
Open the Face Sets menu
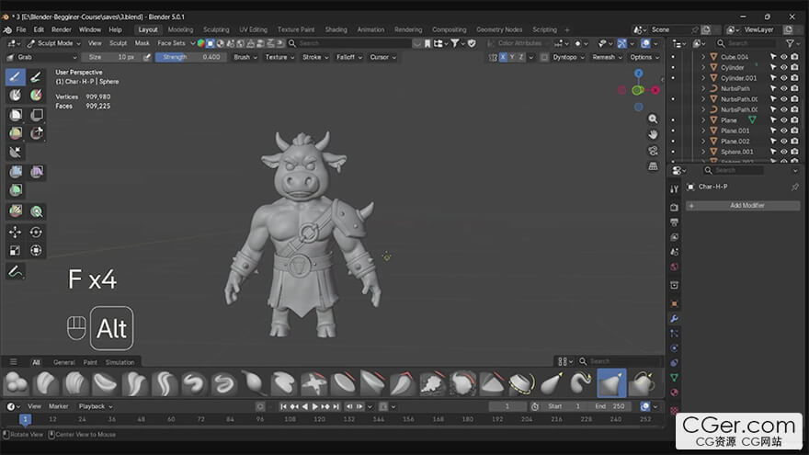(171, 43)
